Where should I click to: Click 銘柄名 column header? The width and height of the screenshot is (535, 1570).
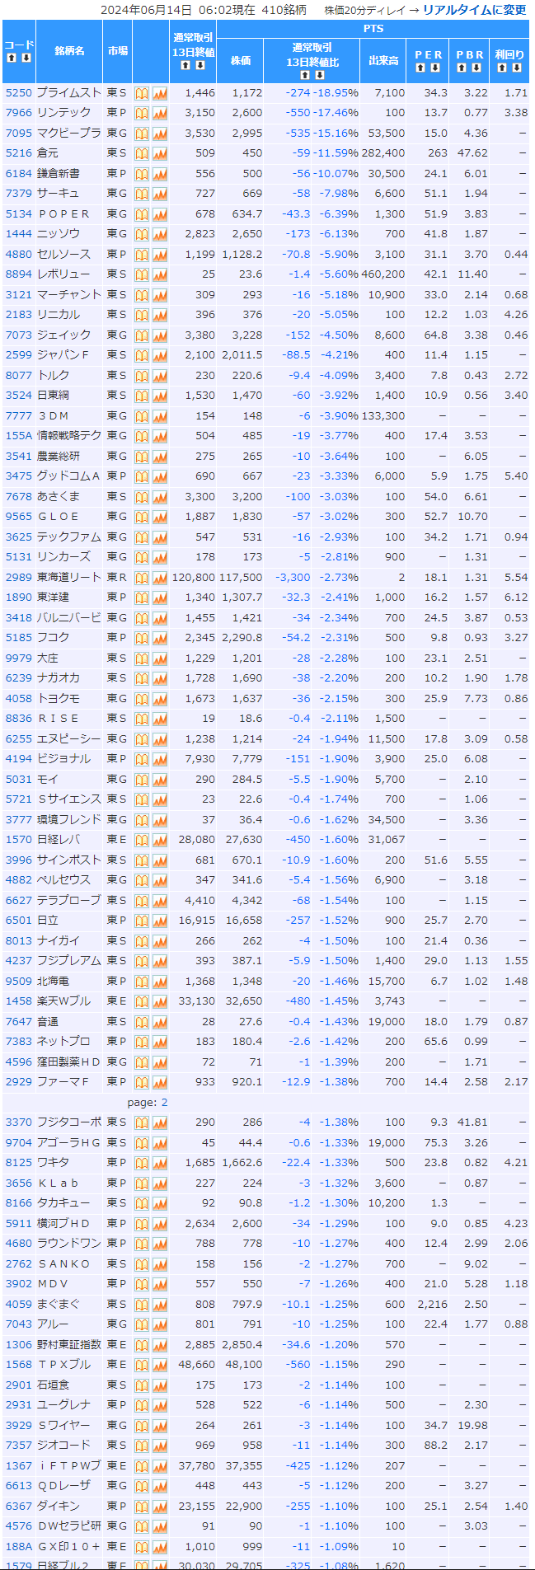(70, 51)
